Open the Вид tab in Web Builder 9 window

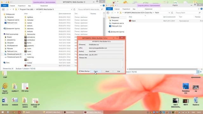coord(29,6)
